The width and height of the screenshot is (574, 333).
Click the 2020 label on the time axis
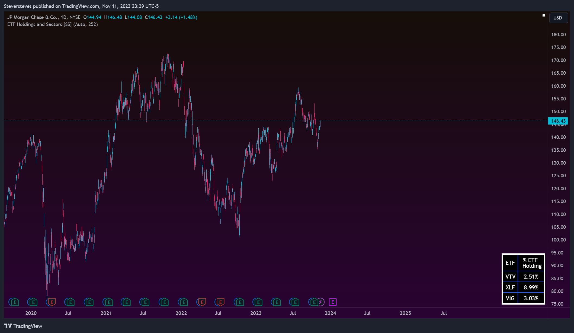pos(31,313)
